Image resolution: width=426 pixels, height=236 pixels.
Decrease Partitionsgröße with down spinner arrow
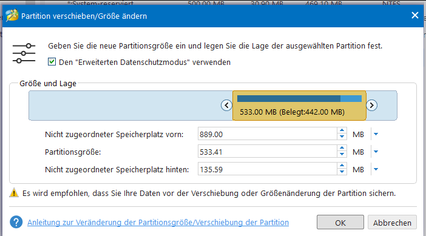[x=342, y=155]
